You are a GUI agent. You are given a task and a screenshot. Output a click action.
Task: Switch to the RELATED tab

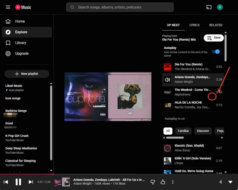tap(215, 25)
